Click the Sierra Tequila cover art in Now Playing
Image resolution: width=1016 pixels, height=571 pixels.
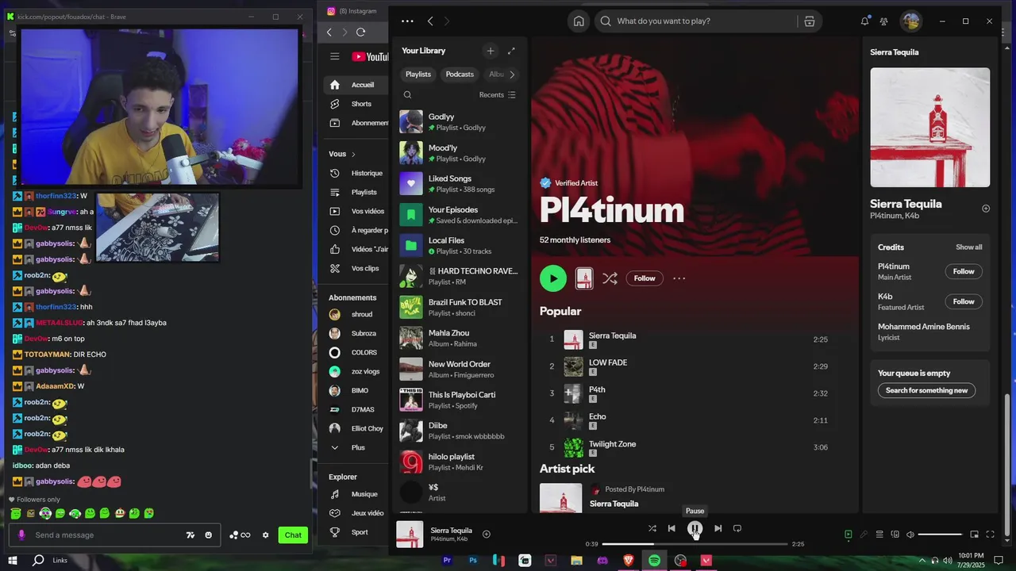click(929, 127)
